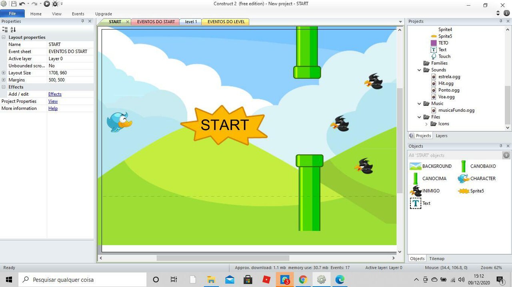Switch to the level 1 layout tab
This screenshot has height=287, width=512.
tap(191, 22)
